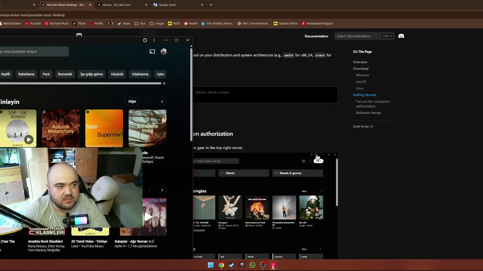This screenshot has height=271, width=483.
Task: Click next arrow beside Diğer button
Action: (162, 102)
